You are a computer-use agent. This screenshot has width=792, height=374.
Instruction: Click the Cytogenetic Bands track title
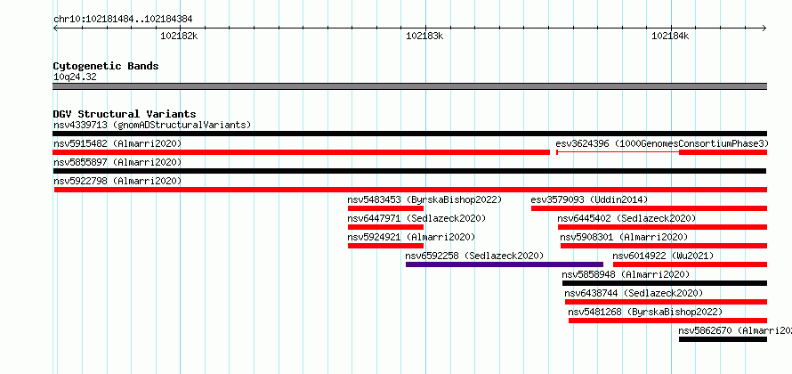point(106,66)
